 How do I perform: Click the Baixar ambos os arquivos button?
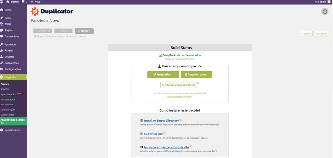point(178,85)
